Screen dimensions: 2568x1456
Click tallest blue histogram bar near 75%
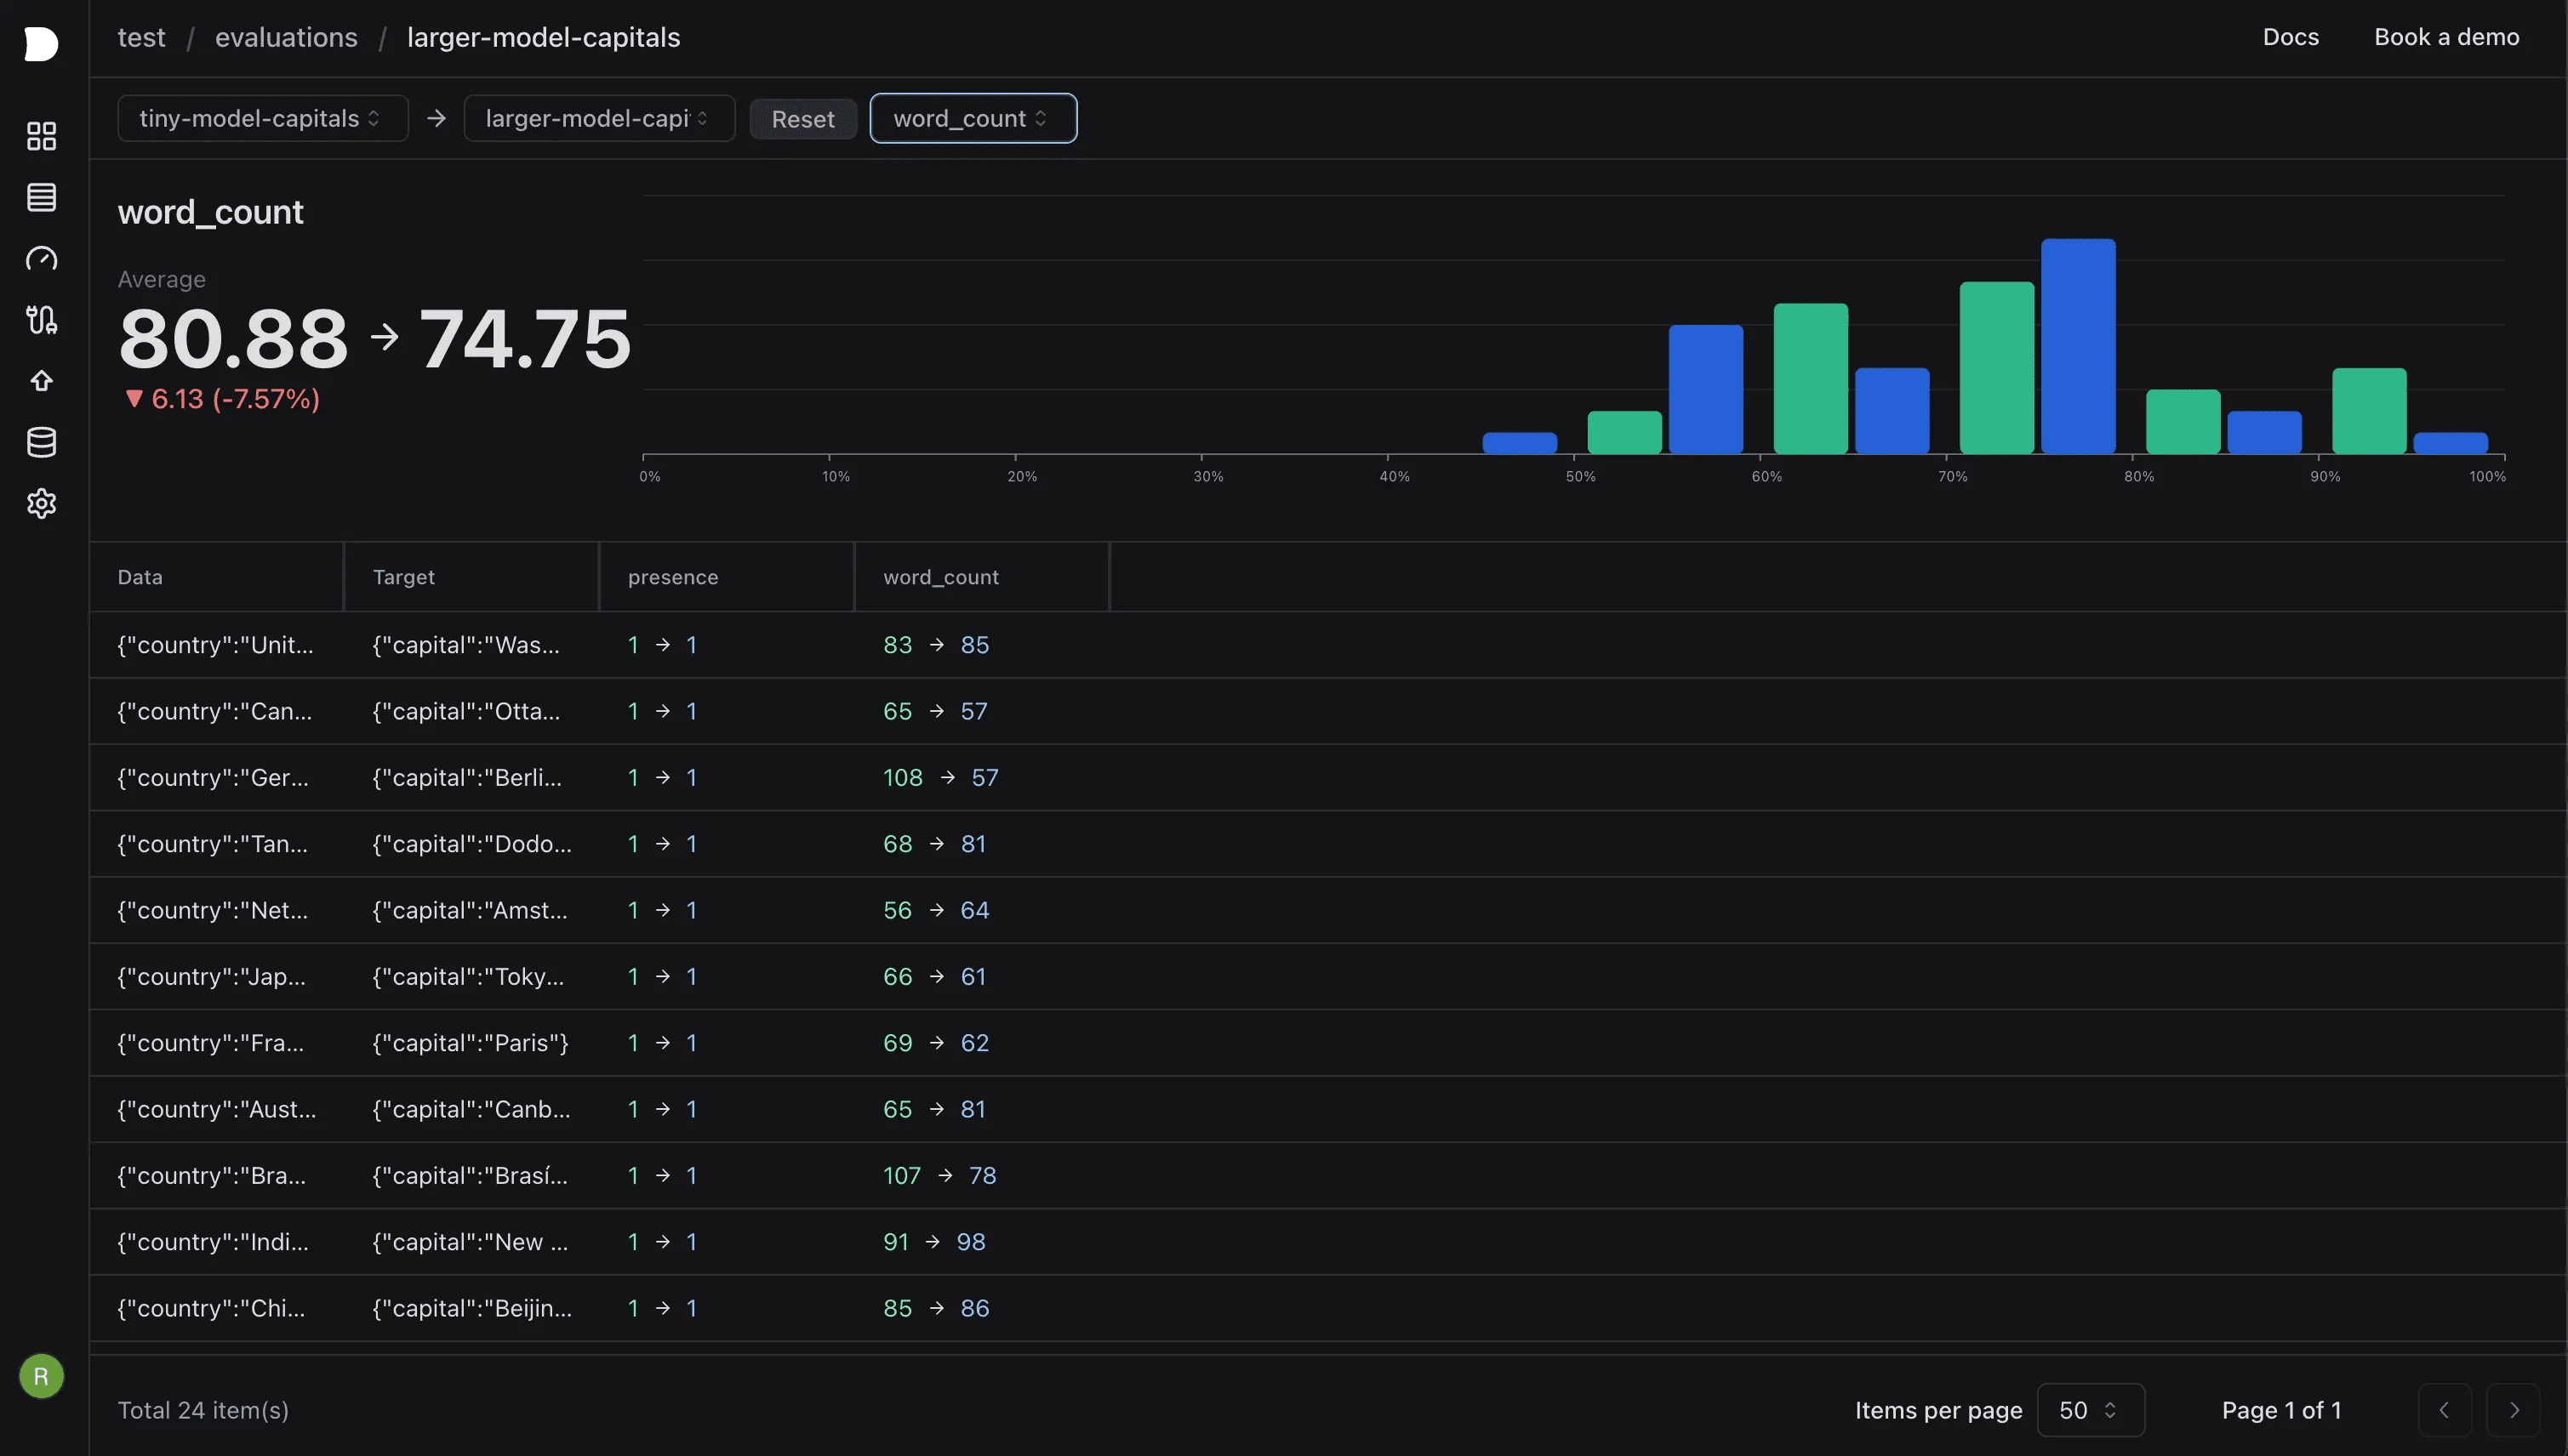2078,346
